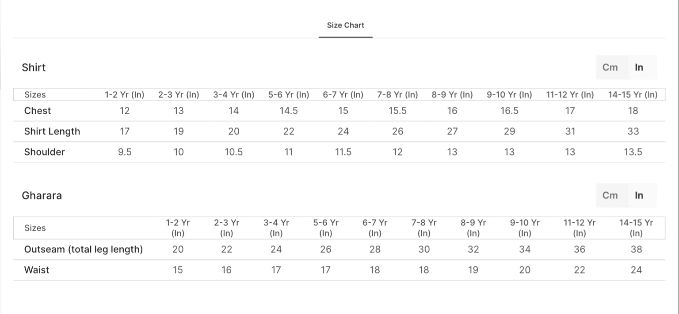Click the Sizes header in Gharara table
This screenshot has width=679, height=314.
(35, 228)
